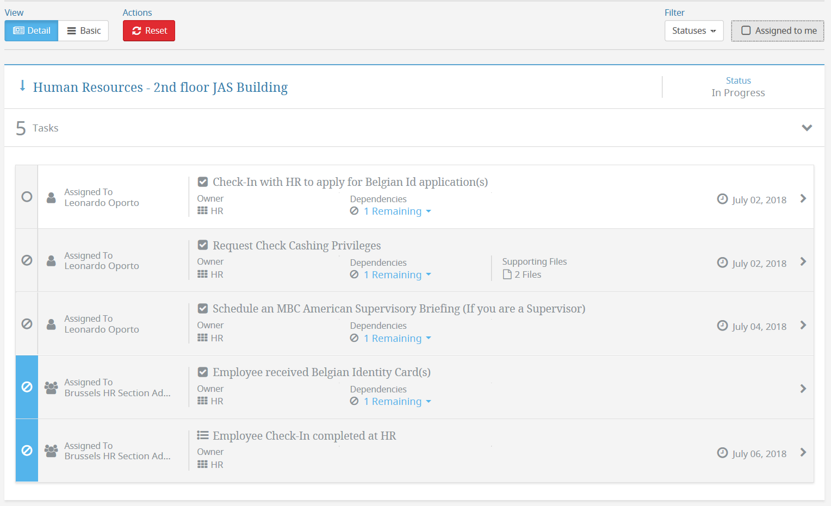Expand Employee Check-In completed task via right chevron
The width and height of the screenshot is (831, 506).
pos(803,452)
